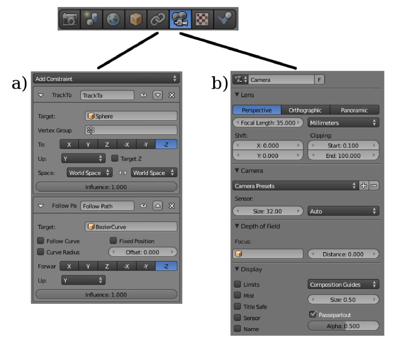This screenshot has height=354, width=404.
Task: Toggle Follow Path constraint visibility eye
Action: tap(144, 206)
